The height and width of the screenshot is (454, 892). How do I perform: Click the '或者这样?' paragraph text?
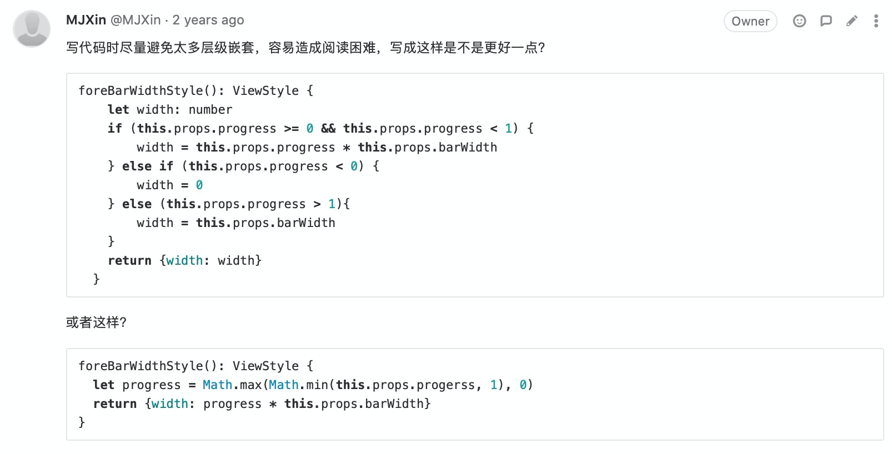click(96, 322)
